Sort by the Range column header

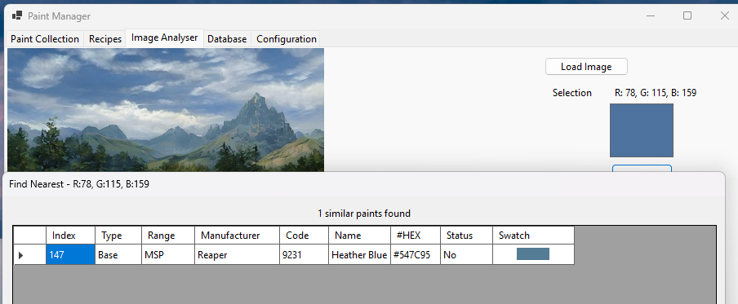(x=168, y=236)
